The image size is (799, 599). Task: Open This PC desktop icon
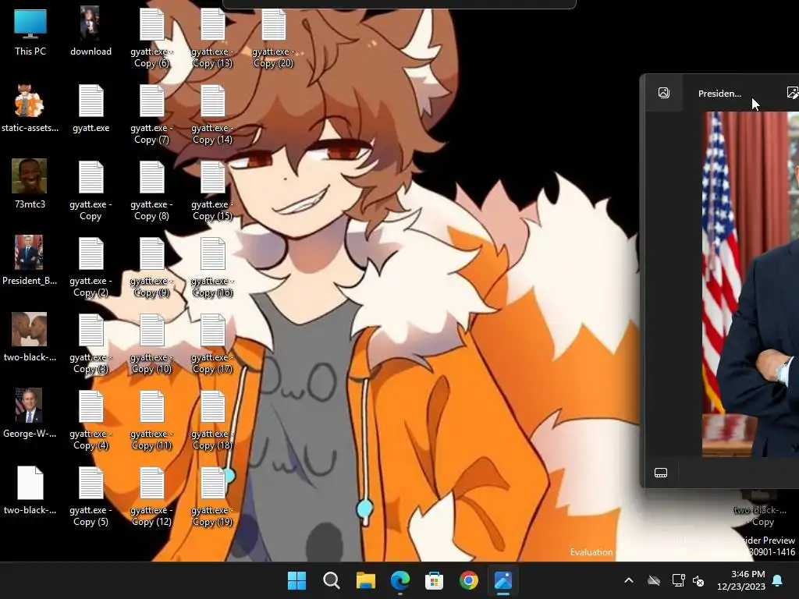tap(30, 32)
